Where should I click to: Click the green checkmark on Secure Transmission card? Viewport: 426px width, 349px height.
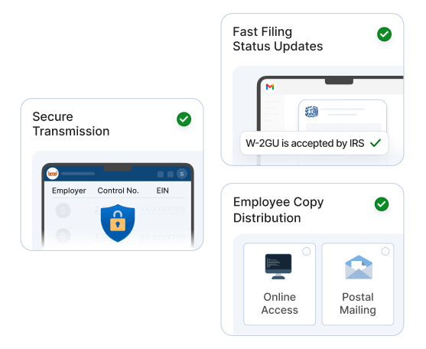(x=184, y=119)
